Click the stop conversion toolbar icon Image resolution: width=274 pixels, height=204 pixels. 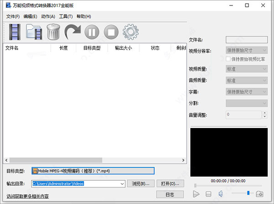click(x=111, y=32)
